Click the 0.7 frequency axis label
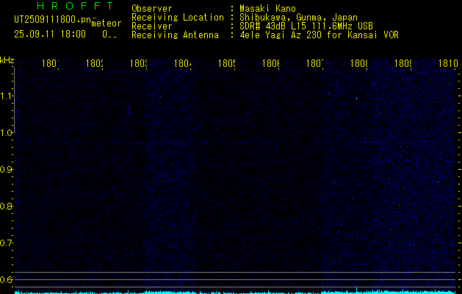The width and height of the screenshot is (462, 294). click(x=6, y=243)
